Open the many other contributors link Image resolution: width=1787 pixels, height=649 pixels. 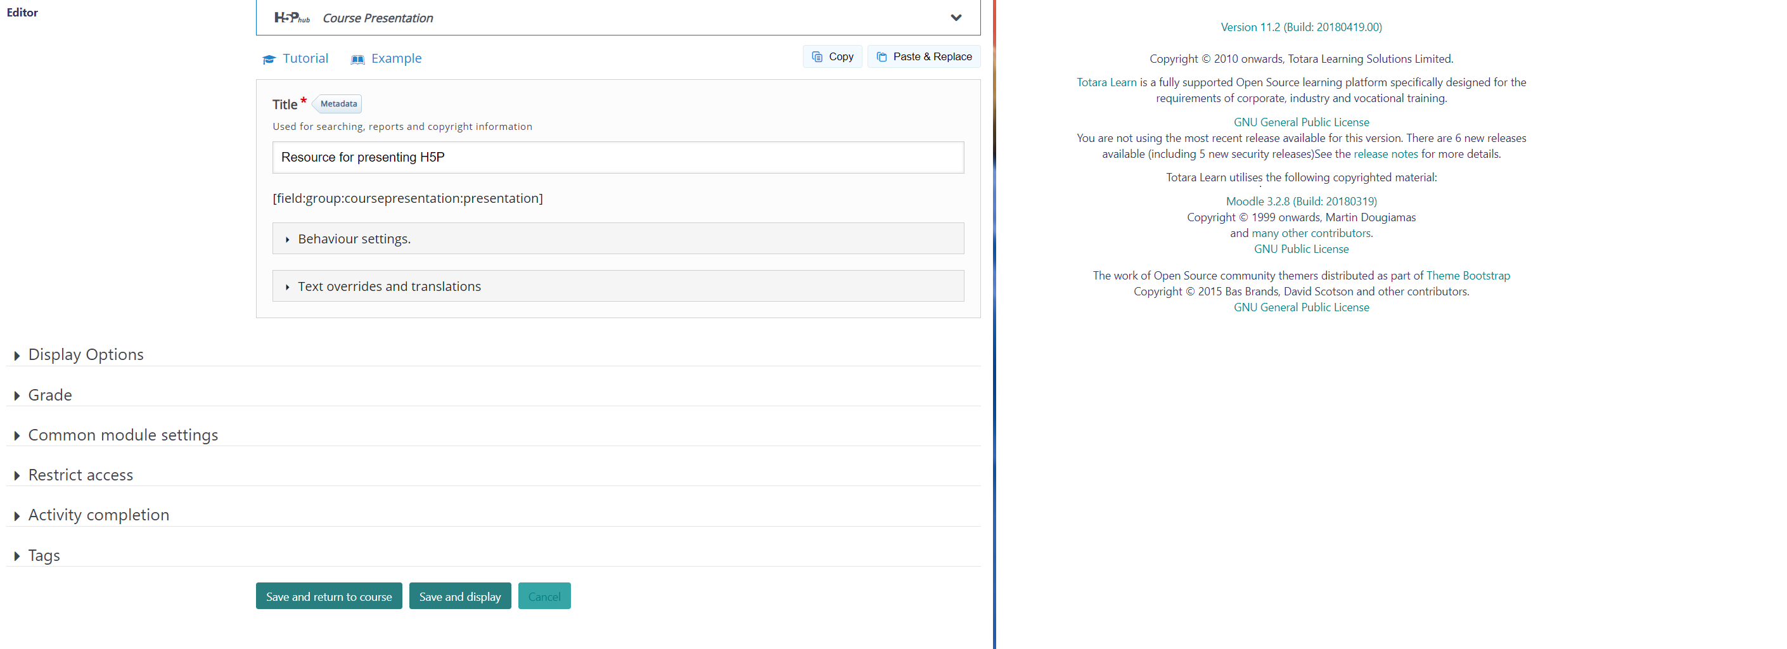(x=1310, y=233)
